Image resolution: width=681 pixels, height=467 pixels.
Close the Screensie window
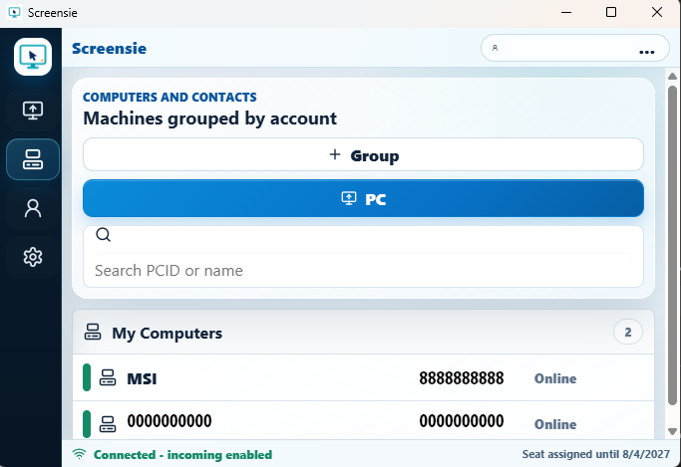[x=657, y=12]
